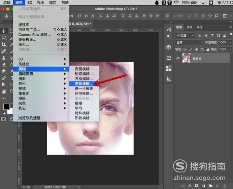Click the Wi-Fi icon in macOS menu bar
Screen dimensions: 233x189
click(x=176, y=3)
